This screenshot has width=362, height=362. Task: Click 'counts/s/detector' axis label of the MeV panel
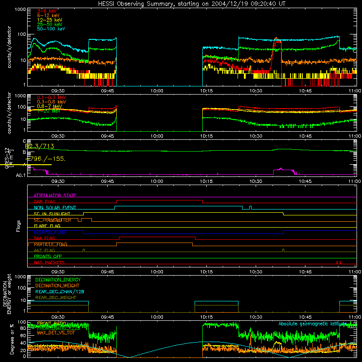pyautogui.click(x=9, y=113)
